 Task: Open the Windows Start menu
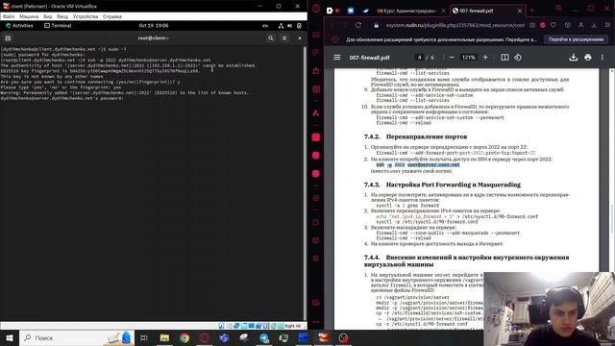click(x=10, y=337)
